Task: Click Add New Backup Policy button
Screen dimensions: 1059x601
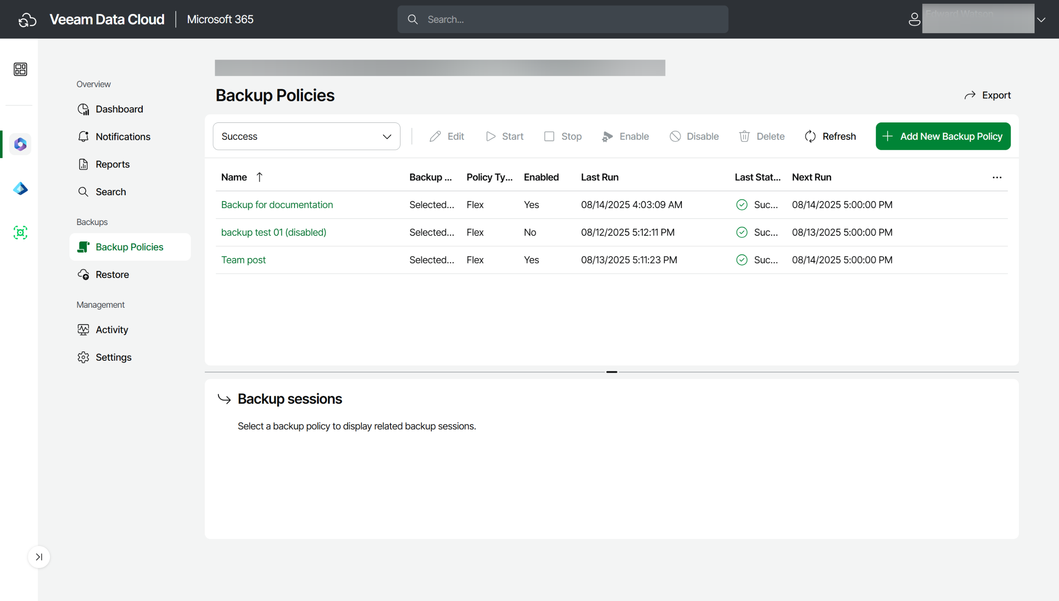Action: tap(943, 136)
